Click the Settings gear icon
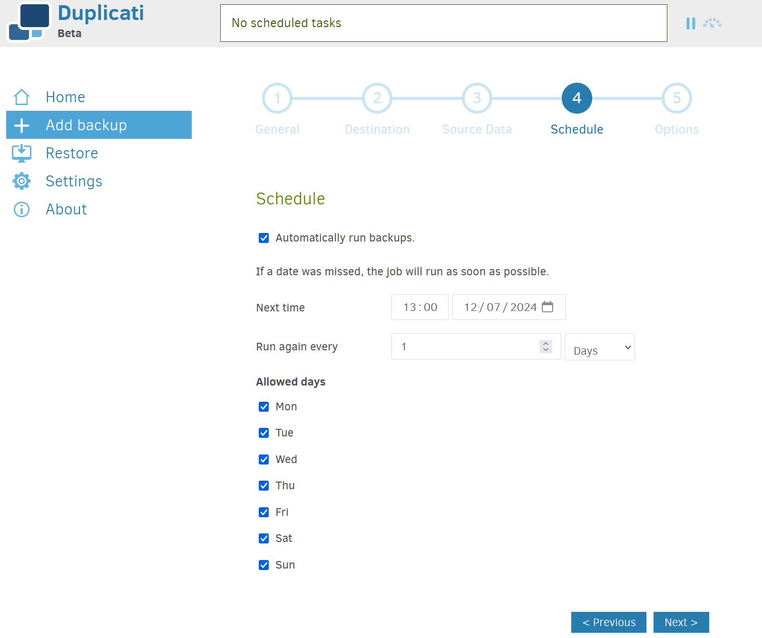762x638 pixels. tap(22, 181)
